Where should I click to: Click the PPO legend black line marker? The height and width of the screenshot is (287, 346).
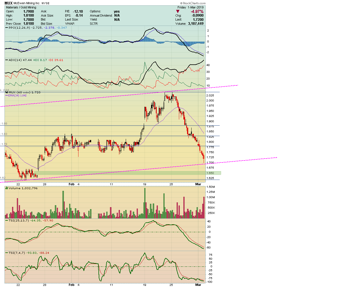[x=6, y=28]
